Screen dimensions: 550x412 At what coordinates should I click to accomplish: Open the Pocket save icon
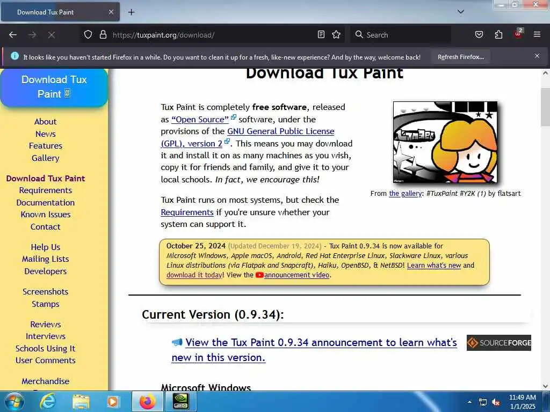[479, 34]
